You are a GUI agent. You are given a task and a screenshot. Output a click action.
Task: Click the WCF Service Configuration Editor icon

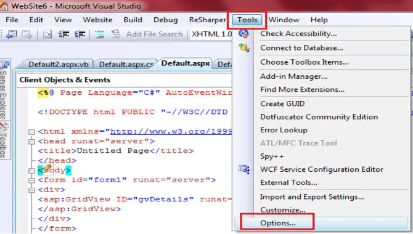(244, 169)
